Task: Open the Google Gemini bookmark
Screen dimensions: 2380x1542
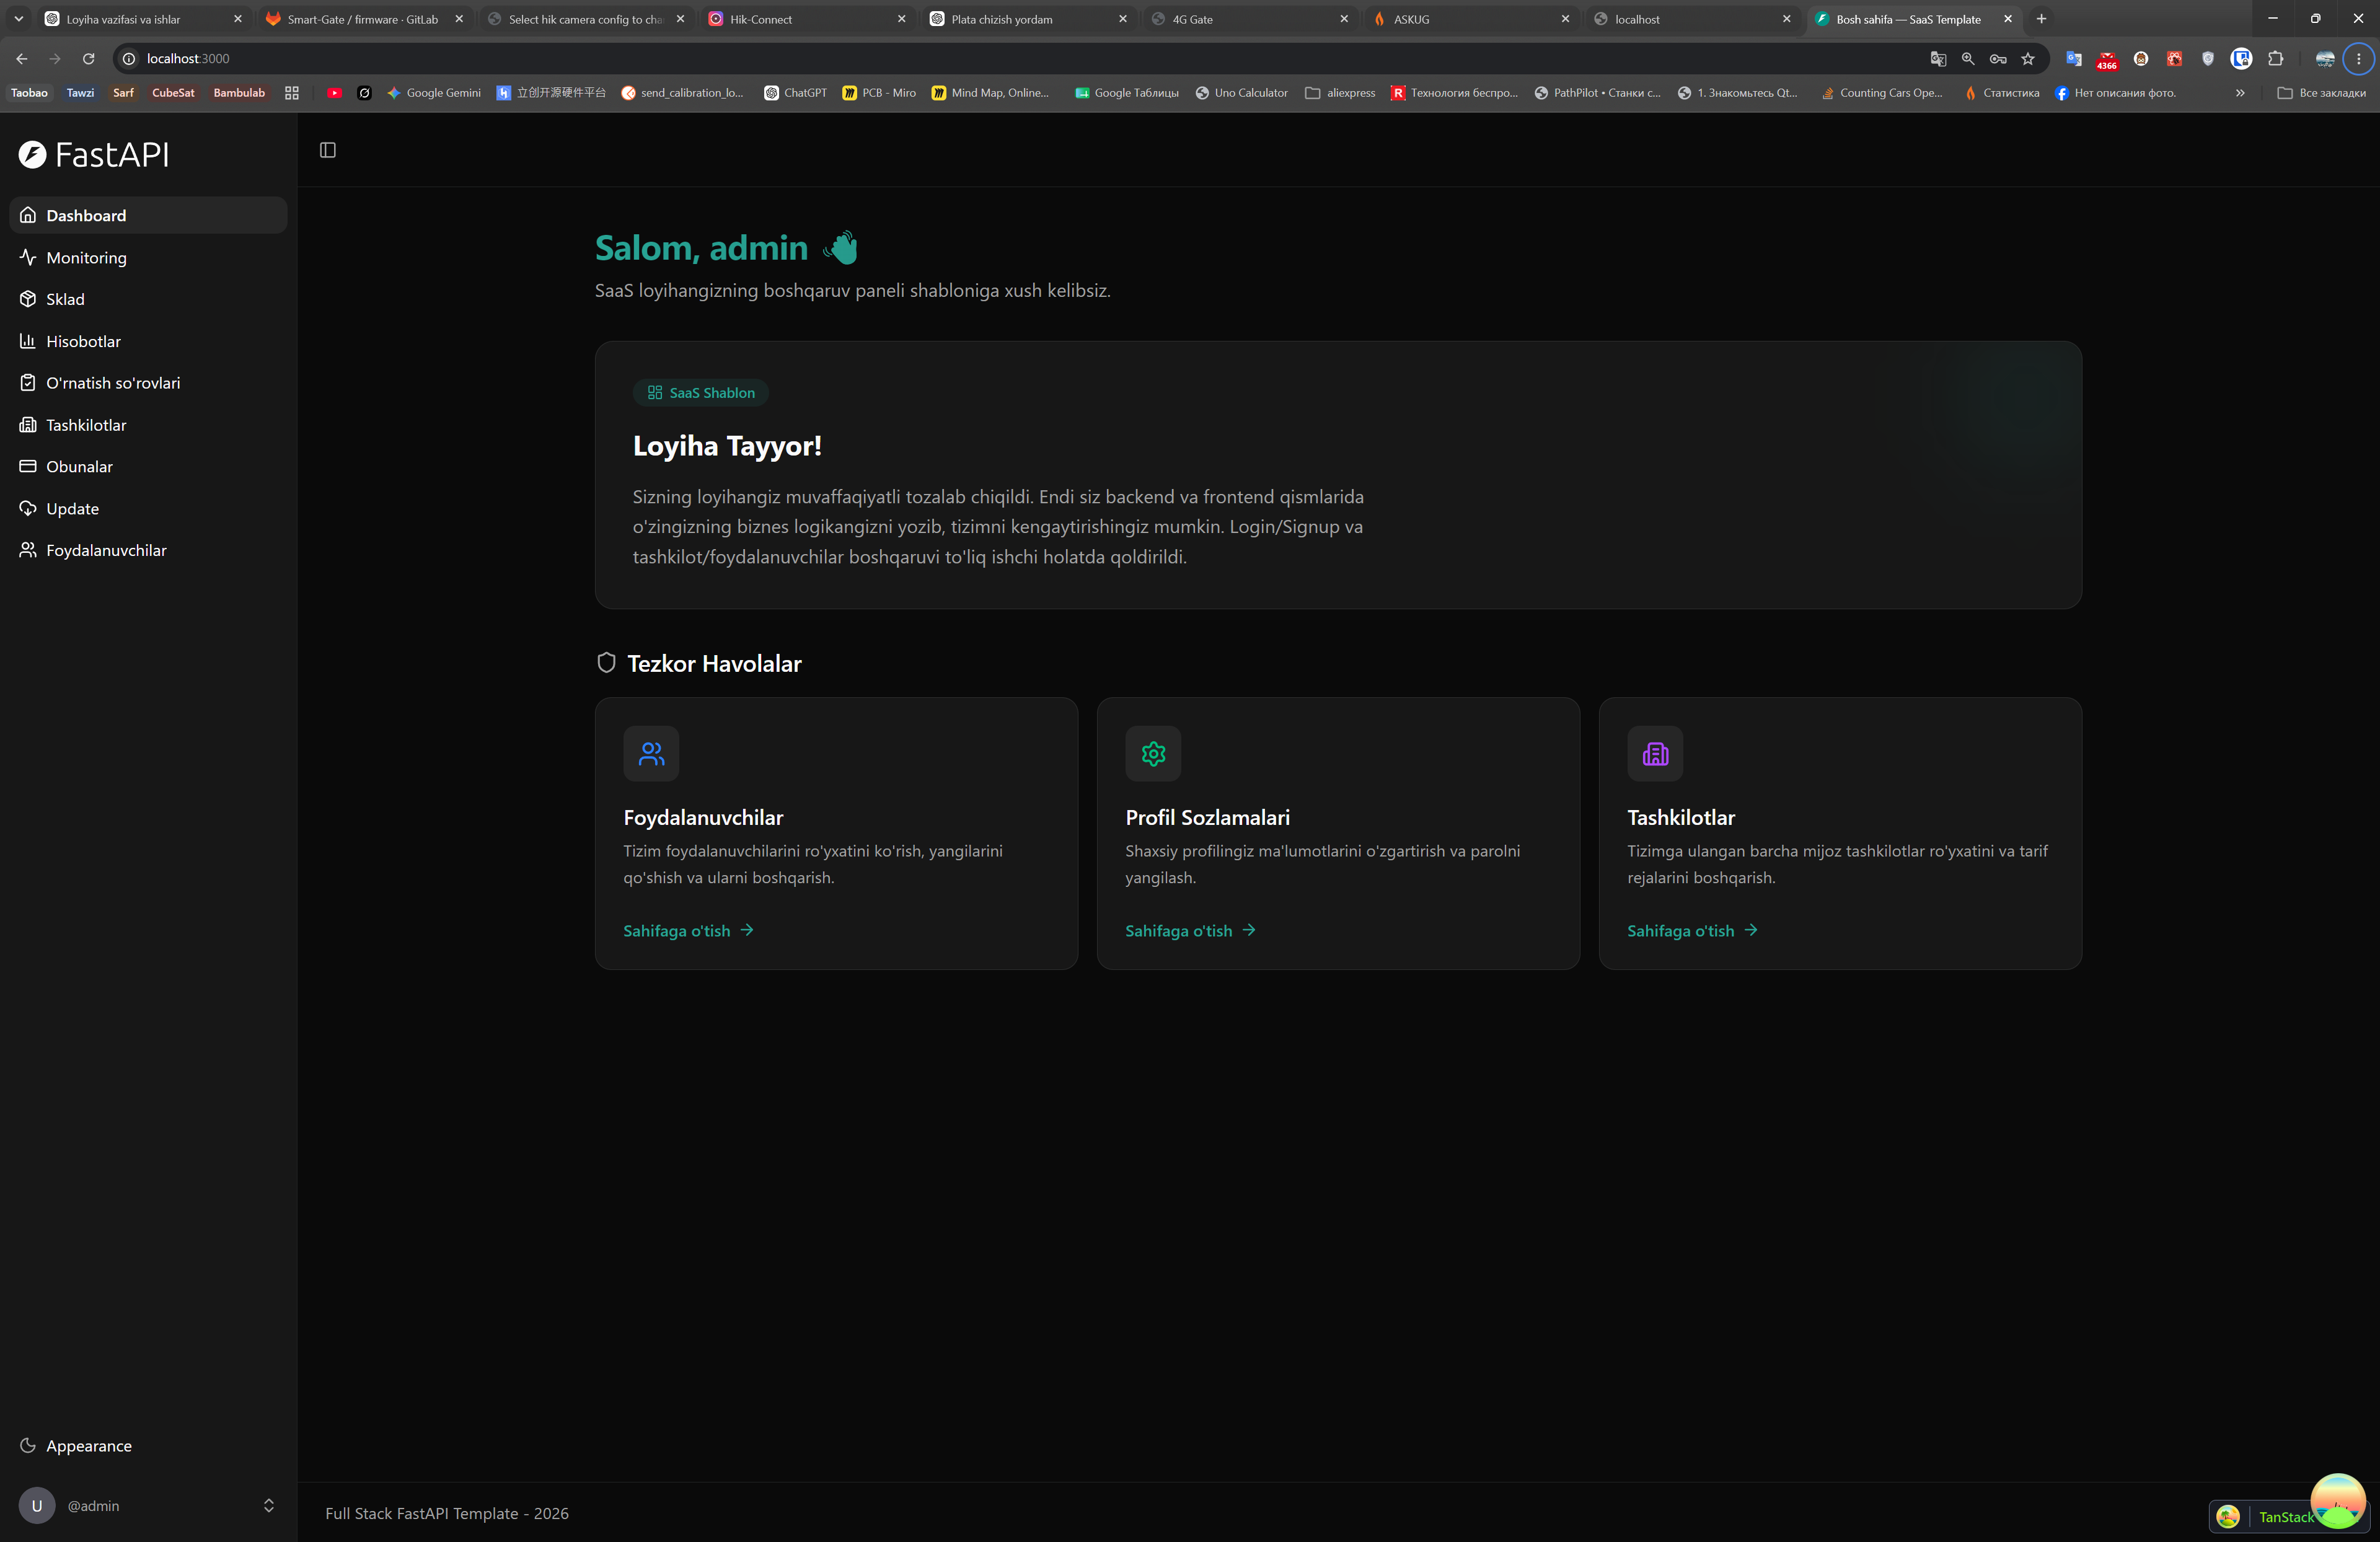Action: coord(434,93)
